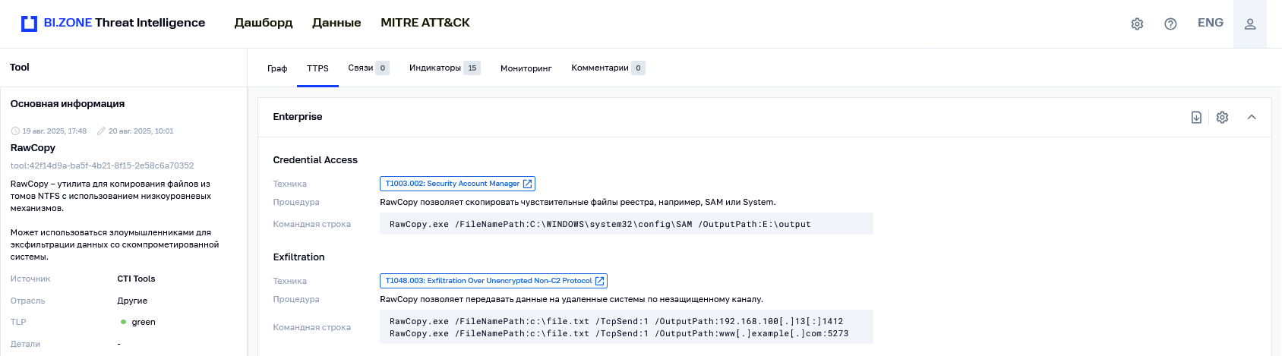Open the Мониторинг tab

tap(526, 68)
